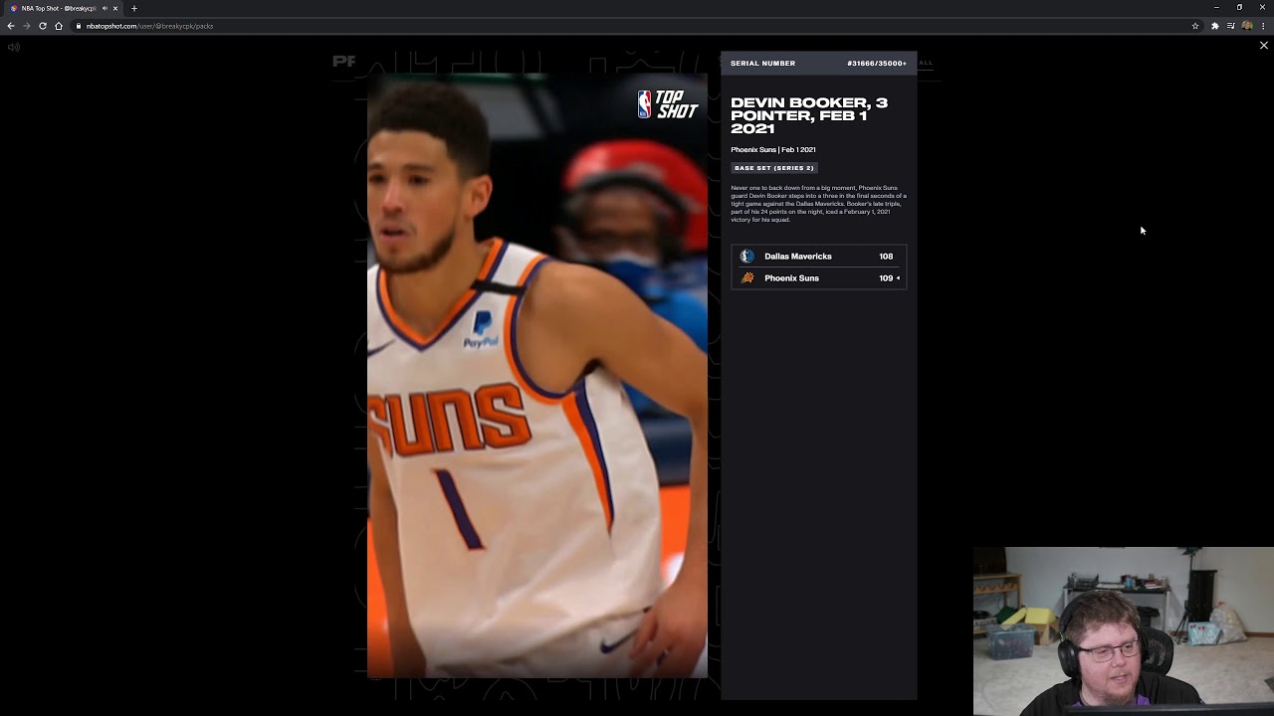
Task: Toggle the sound icon on the page
Action: point(13,47)
